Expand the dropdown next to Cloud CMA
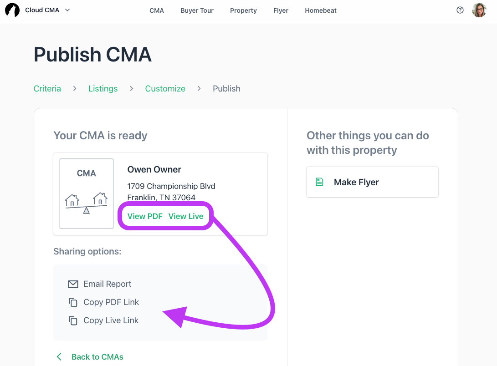Viewport: 497px width, 366px height. [x=67, y=10]
